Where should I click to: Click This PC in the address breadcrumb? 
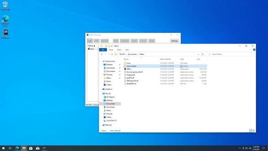point(122,54)
